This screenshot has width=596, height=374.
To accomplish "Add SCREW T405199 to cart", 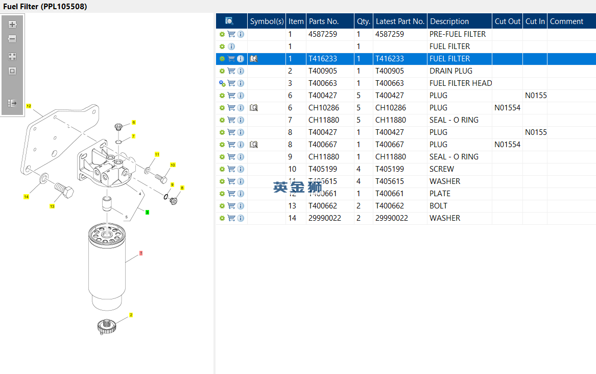I will 231,169.
